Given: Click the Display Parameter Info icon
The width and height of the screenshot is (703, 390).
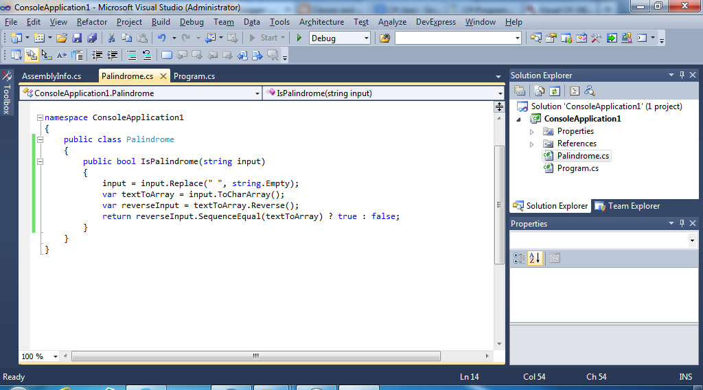Looking at the screenshot, I should point(32,55).
